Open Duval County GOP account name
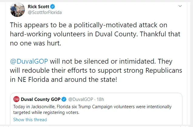This screenshot has height=127, width=193. (41, 99)
